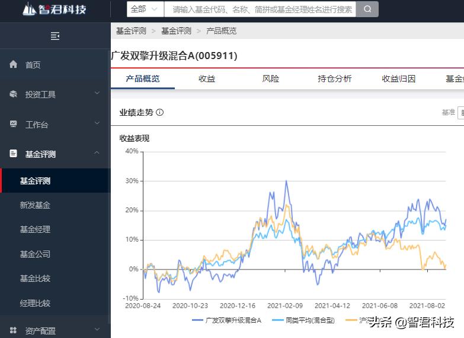Toggle the 广发双擎升级混合A legend series
464x338 pixels.
point(227,320)
